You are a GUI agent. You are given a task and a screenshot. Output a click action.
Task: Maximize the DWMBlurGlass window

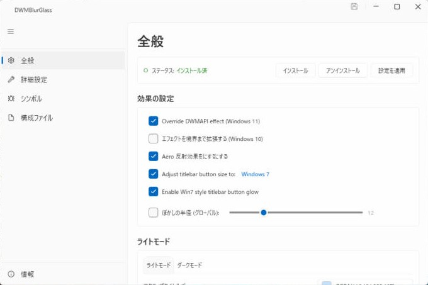click(x=397, y=6)
